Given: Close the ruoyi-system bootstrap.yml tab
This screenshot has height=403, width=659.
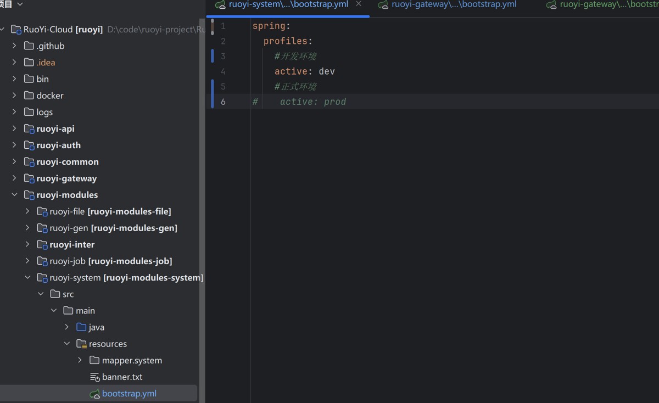Looking at the screenshot, I should pos(359,4).
